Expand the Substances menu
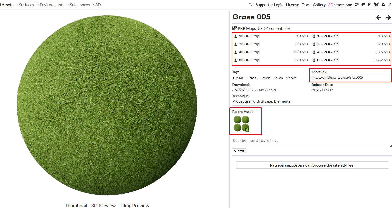Viewport: 392px width, 208px height. point(79,5)
